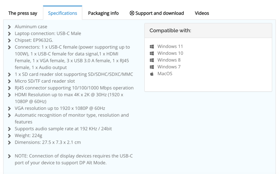Show the Videos tab
Screen dimensions: 279x174
point(202,13)
